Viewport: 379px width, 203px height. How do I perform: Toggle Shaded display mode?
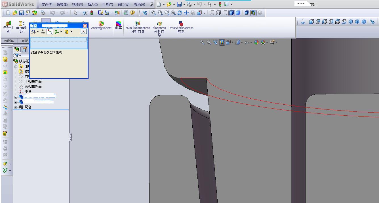point(238,13)
